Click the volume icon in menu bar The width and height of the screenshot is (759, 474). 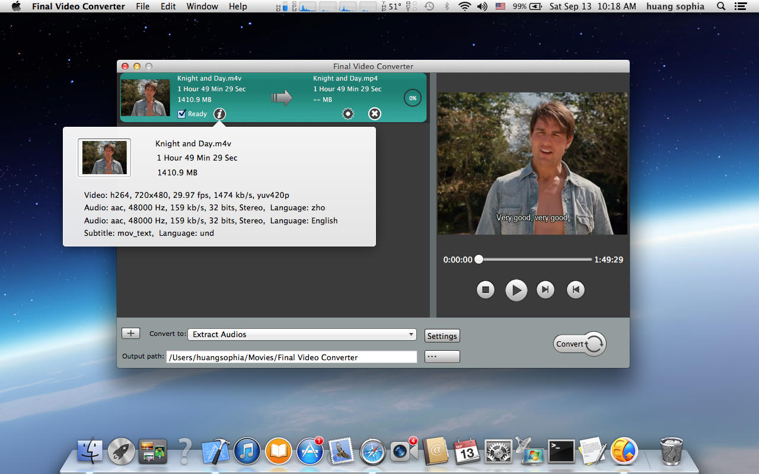[x=482, y=7]
